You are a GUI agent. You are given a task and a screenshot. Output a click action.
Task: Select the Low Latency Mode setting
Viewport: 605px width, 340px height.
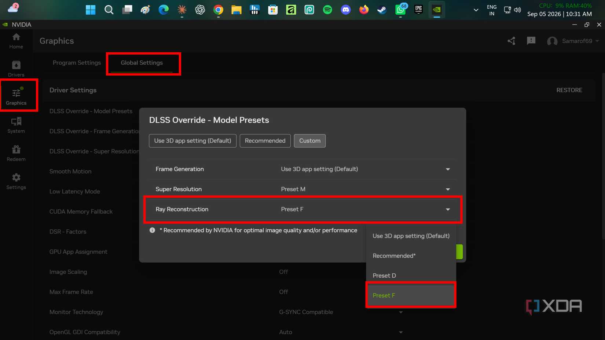(x=75, y=192)
